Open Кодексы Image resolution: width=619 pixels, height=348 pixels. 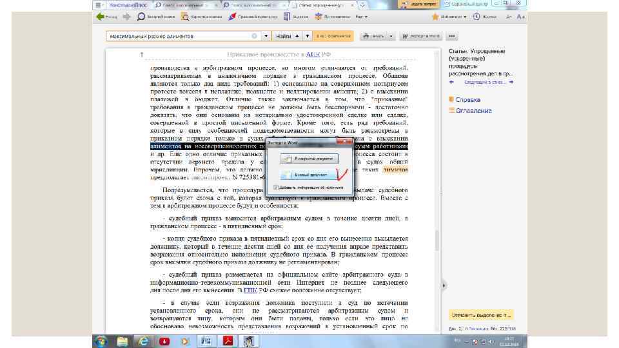(x=296, y=17)
